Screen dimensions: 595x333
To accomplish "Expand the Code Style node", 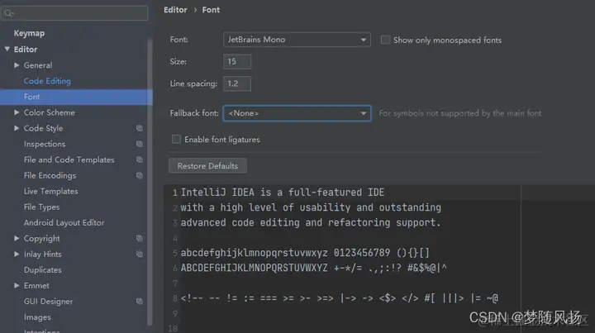I will 17,128.
